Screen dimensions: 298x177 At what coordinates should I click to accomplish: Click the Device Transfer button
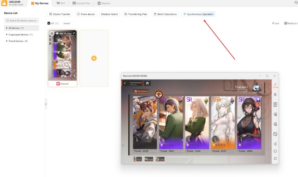(60, 14)
